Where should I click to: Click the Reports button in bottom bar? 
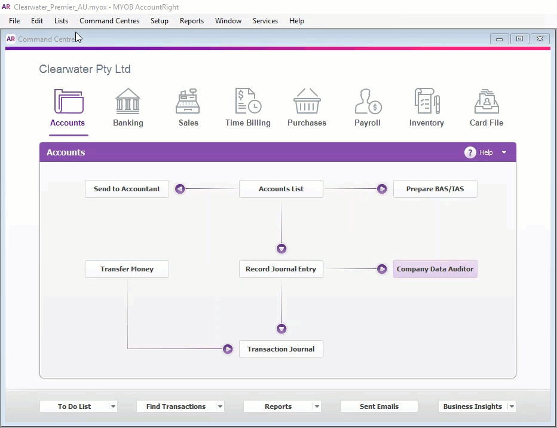(278, 406)
